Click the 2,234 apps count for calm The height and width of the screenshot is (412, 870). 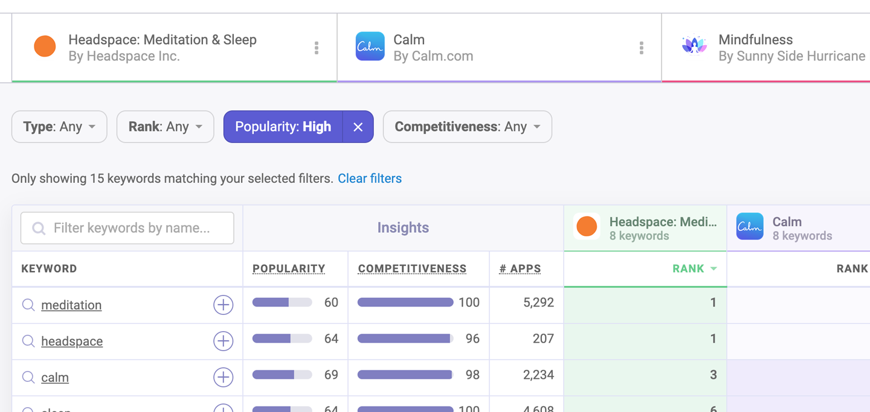click(x=538, y=375)
